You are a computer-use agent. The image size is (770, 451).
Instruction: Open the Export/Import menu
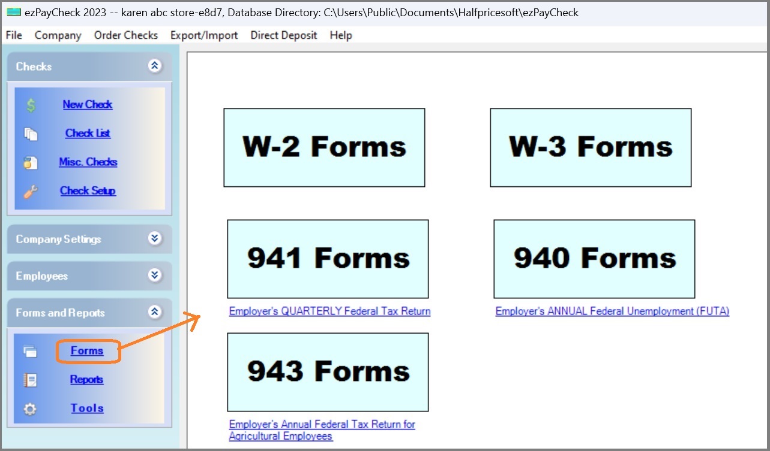(x=203, y=35)
